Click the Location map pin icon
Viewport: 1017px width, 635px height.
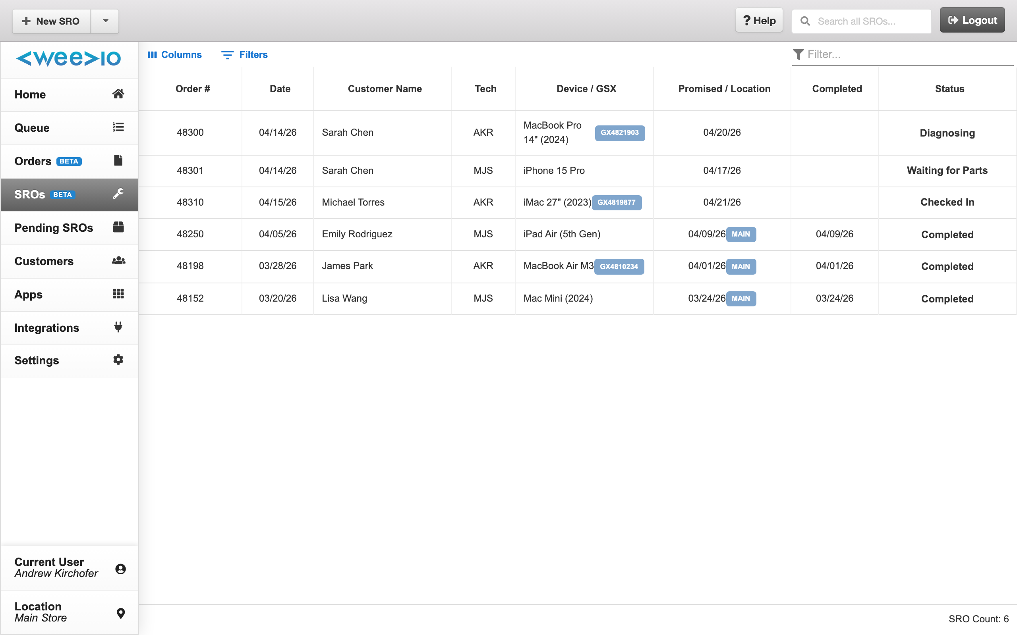point(121,613)
